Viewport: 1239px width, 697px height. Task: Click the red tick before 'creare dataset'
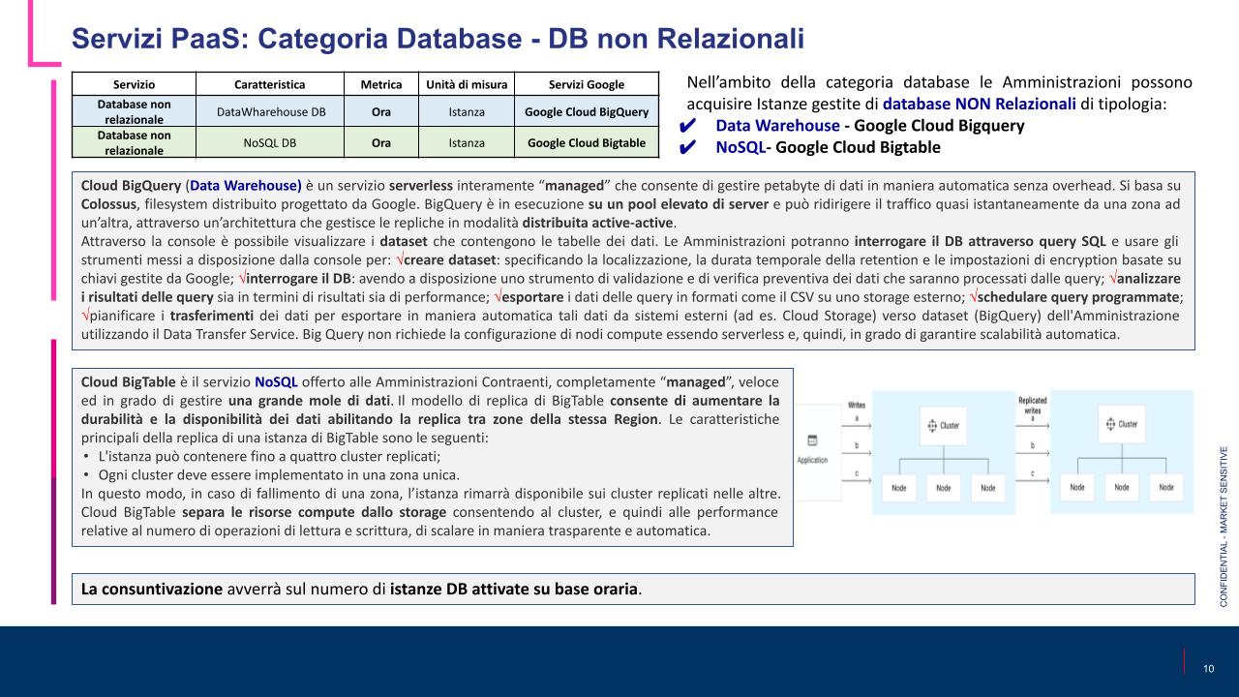(402, 260)
